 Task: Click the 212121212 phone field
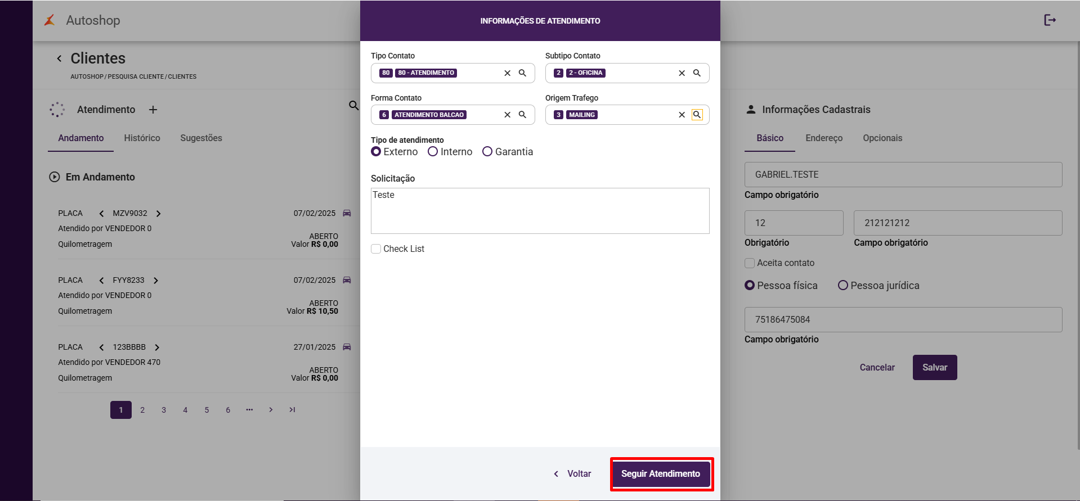958,223
